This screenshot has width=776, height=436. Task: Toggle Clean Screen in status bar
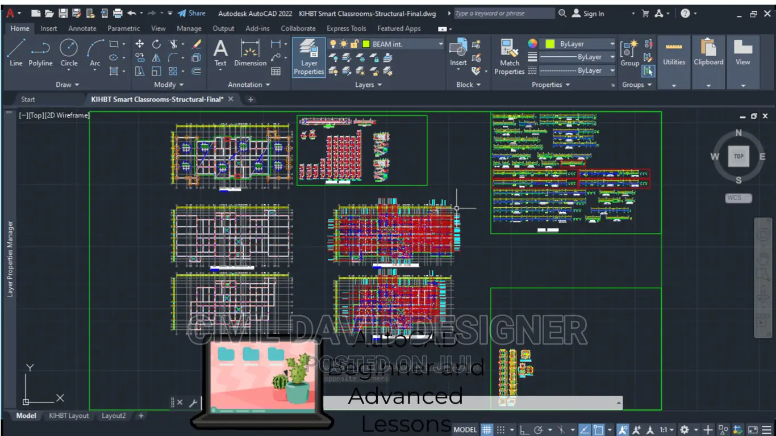click(753, 430)
